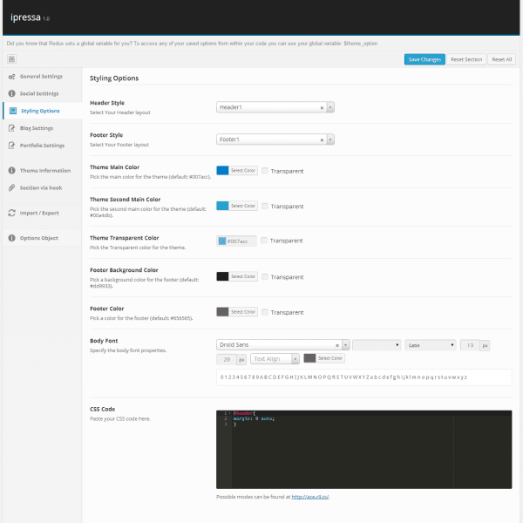Enable Transparent for Theme Main Color
Viewport: 523px width, 523px height.
[265, 171]
